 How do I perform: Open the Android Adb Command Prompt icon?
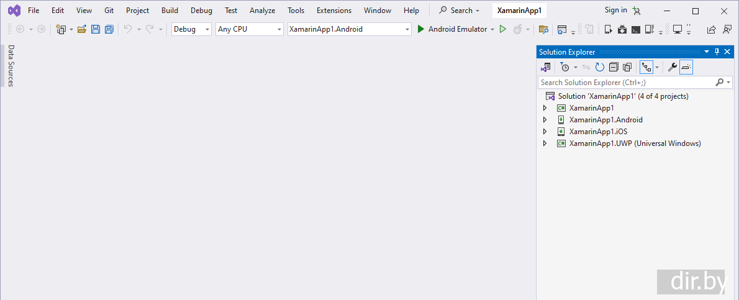click(636, 29)
